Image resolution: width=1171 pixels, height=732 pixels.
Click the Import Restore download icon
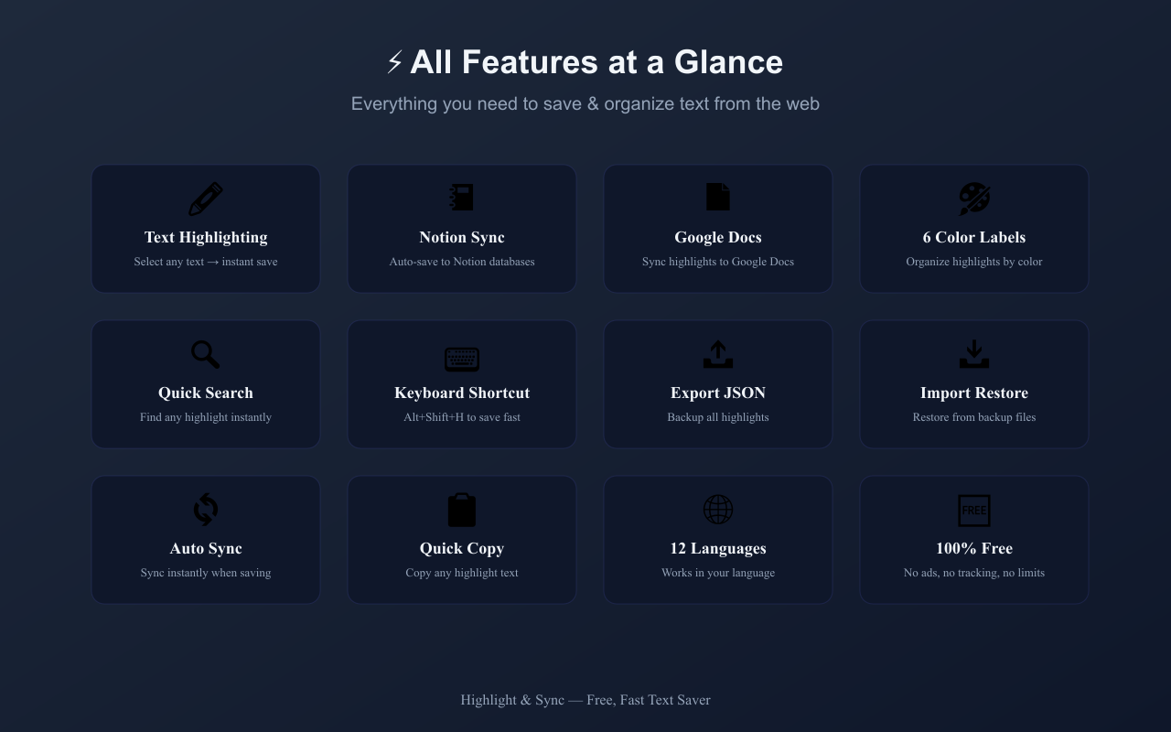pyautogui.click(x=973, y=354)
